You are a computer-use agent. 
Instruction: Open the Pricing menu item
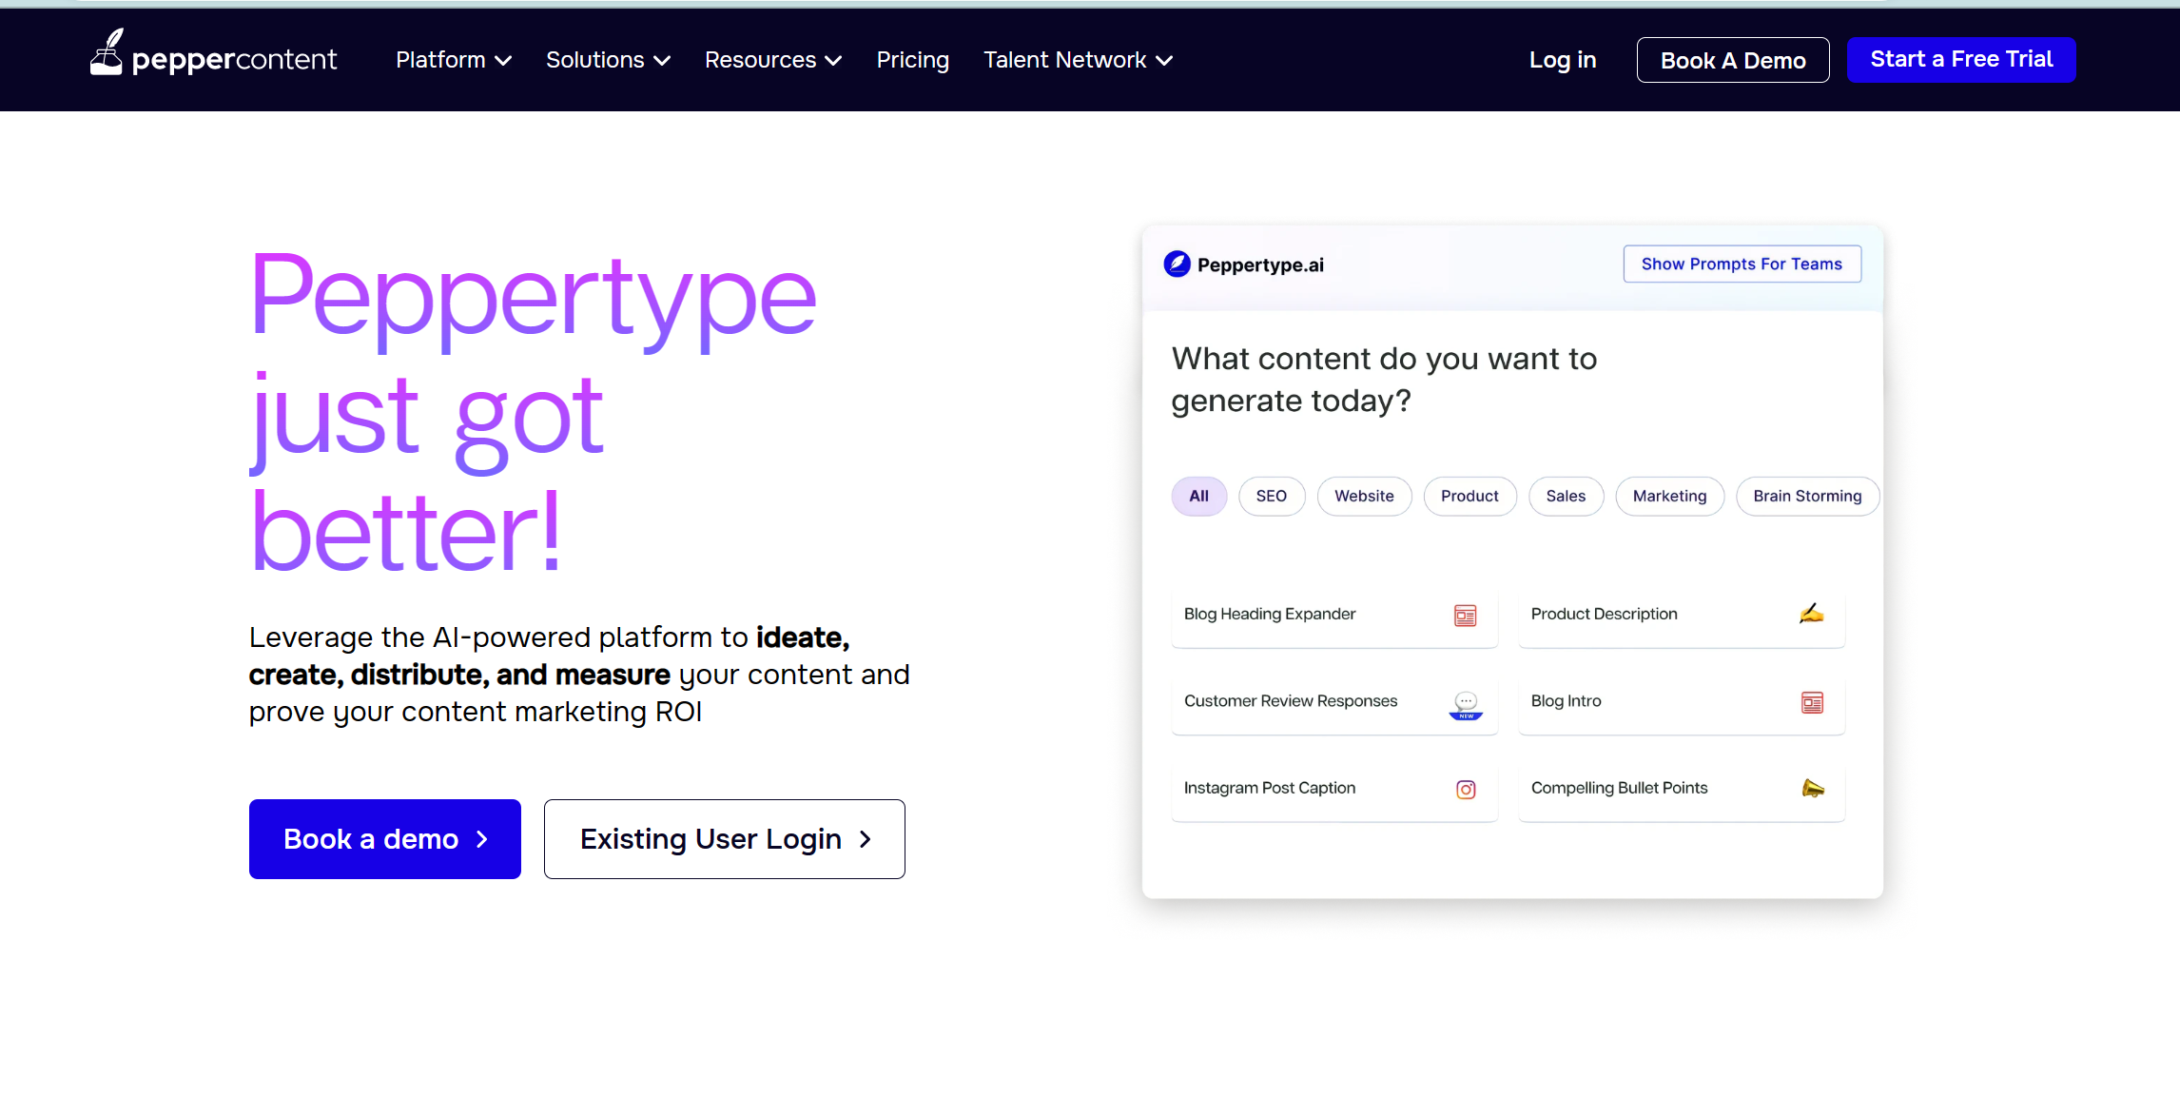tap(912, 59)
